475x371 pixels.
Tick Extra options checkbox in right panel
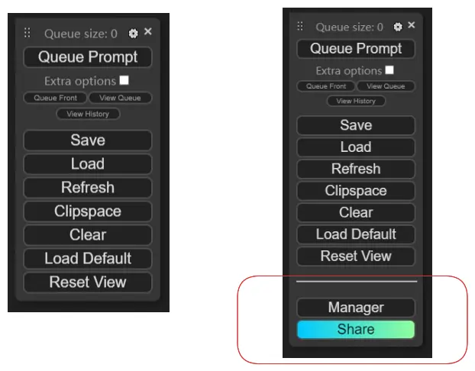(x=389, y=70)
